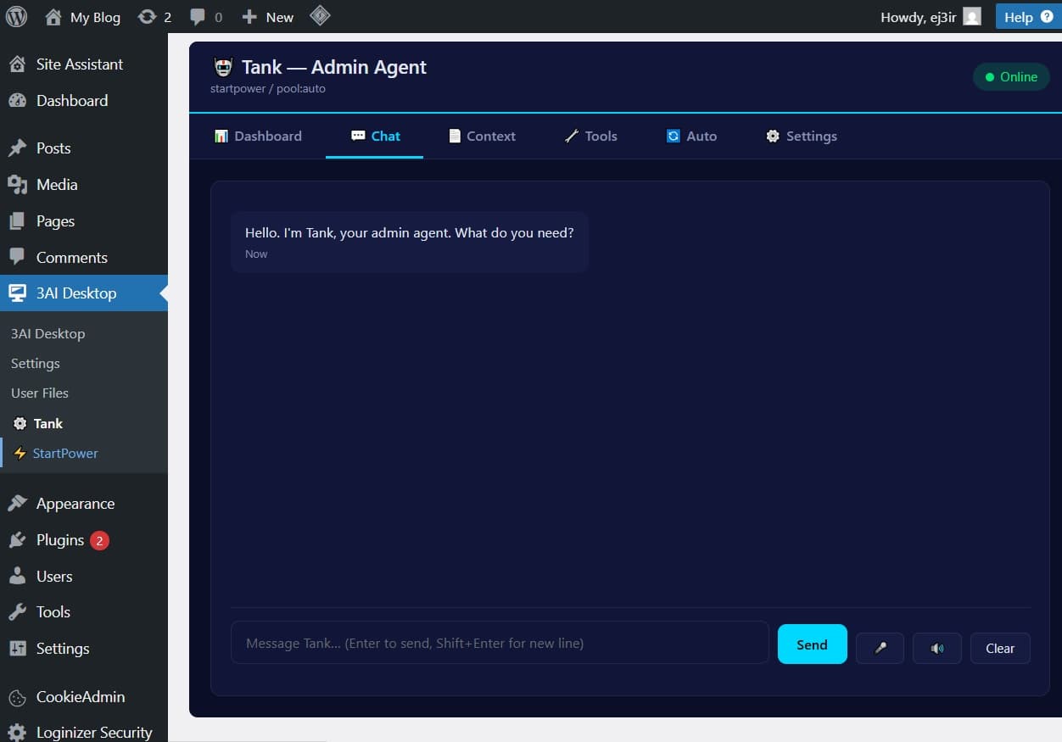Click the WordPress logo icon

click(x=16, y=16)
